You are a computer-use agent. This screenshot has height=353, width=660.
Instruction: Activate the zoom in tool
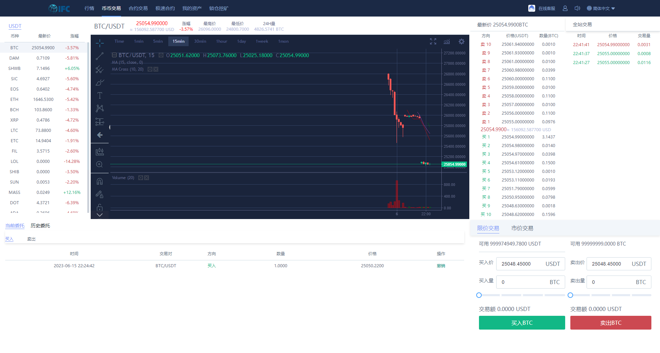coord(100,165)
